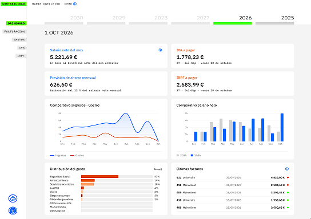The width and height of the screenshot is (311, 219).
Task: Switch to year 2029
Action: pyautogui.click(x=106, y=19)
